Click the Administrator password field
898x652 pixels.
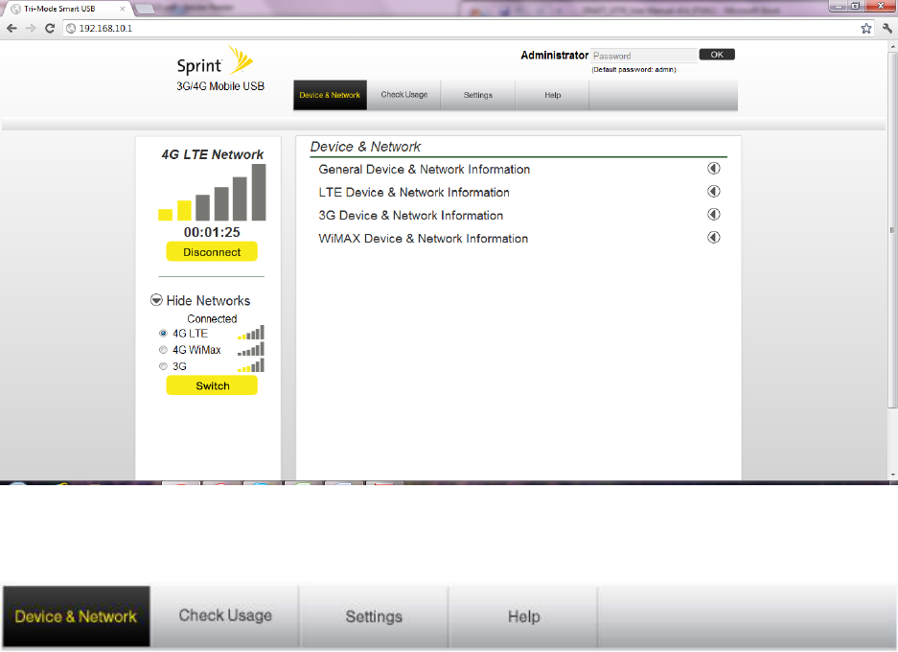644,56
